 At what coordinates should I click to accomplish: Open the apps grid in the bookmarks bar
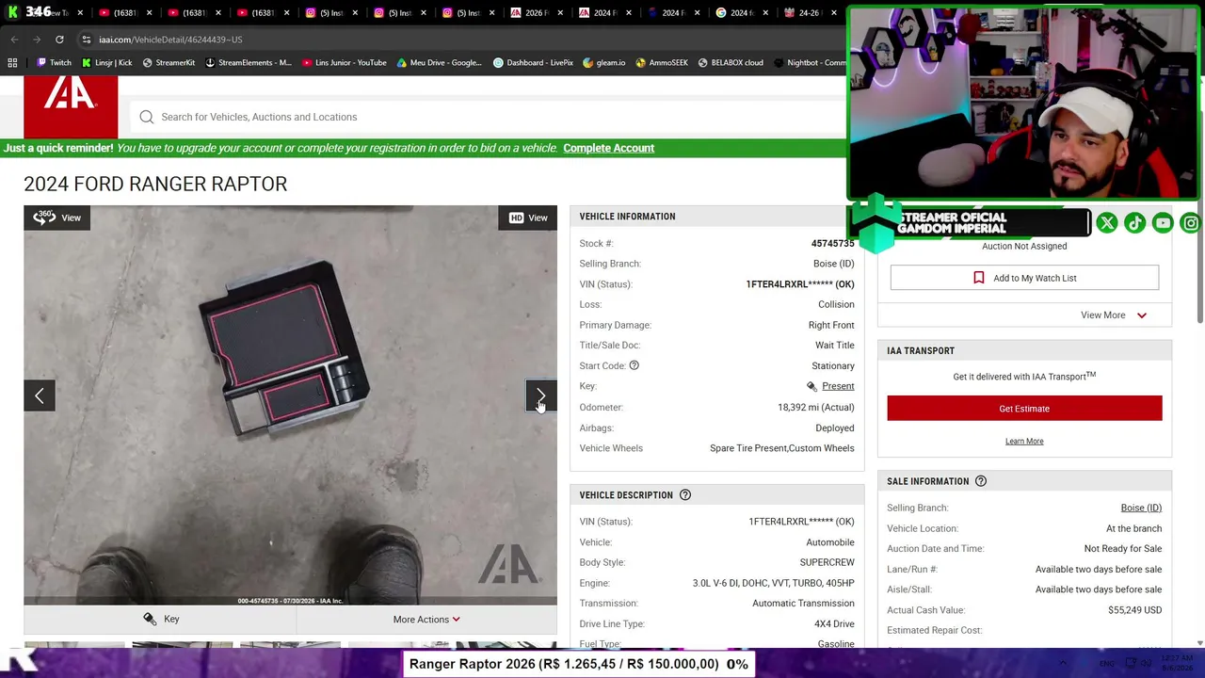tap(12, 63)
